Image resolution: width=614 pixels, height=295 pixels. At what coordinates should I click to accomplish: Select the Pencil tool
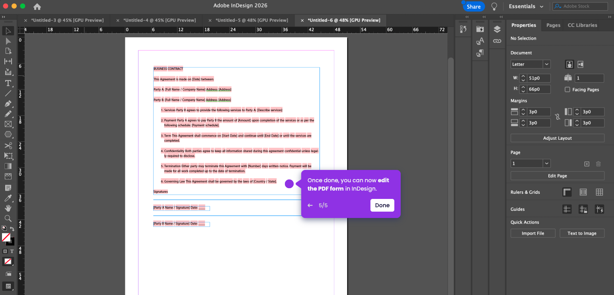coord(8,114)
